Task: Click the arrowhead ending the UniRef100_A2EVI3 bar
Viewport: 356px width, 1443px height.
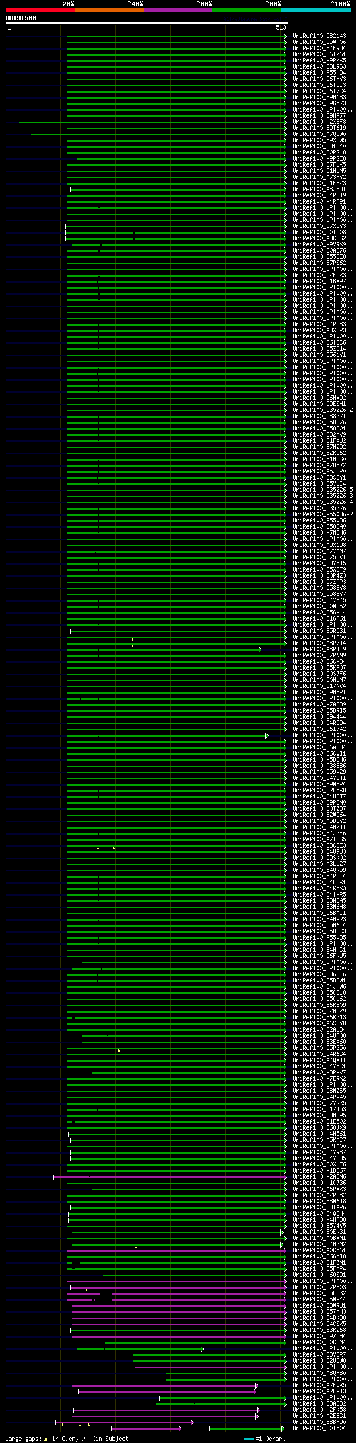Action: pos(255,1392)
